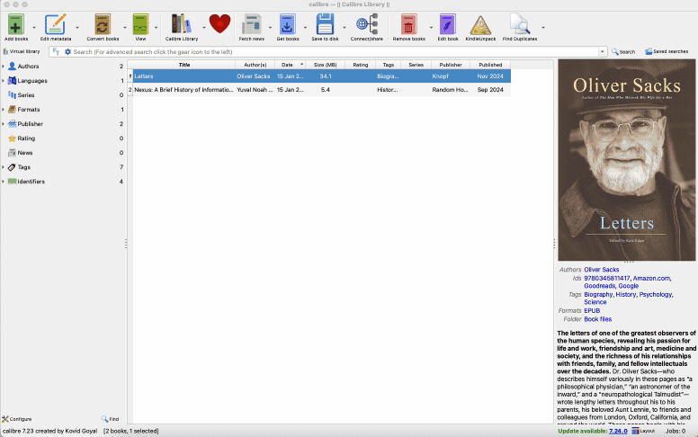Open the Calibre Library icon
Viewport: 698px width, 437px height.
coord(181,24)
